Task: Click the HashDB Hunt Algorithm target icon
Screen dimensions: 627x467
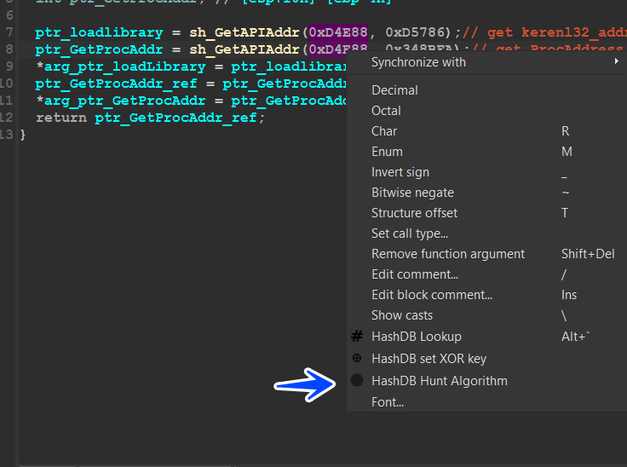Action: [x=357, y=380]
